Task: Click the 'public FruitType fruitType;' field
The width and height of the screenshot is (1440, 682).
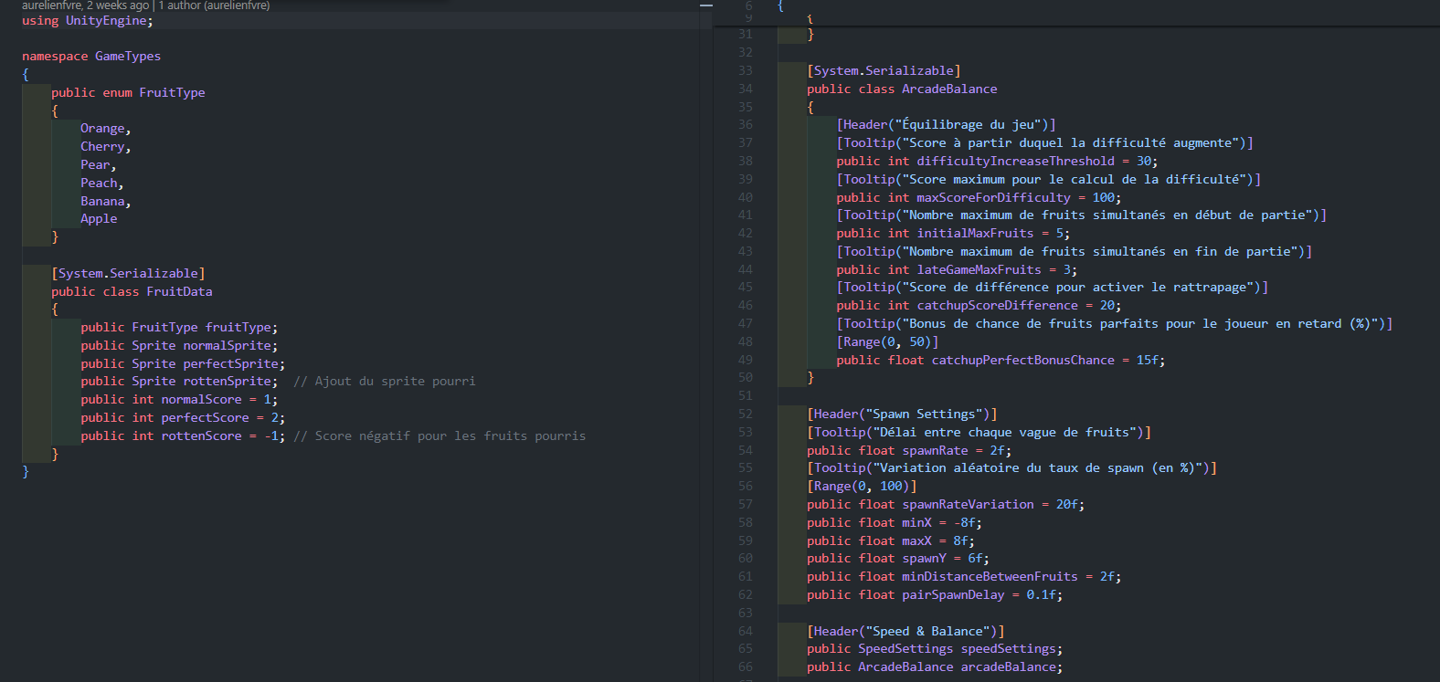Action: (179, 328)
